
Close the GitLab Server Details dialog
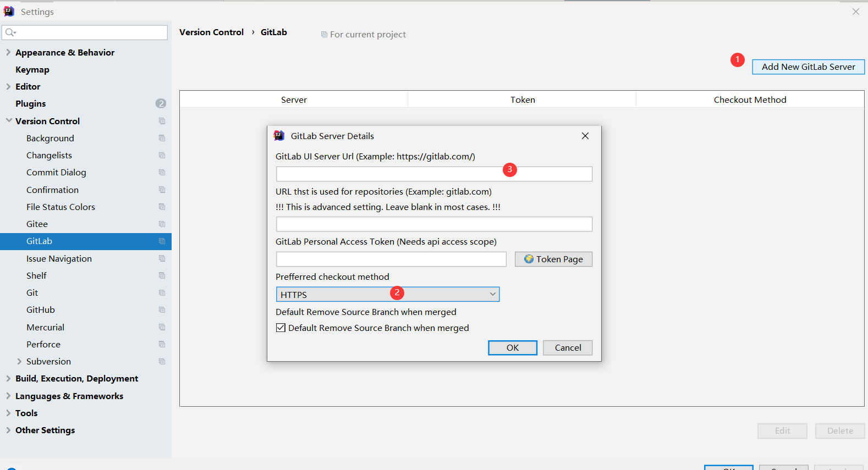click(x=585, y=136)
